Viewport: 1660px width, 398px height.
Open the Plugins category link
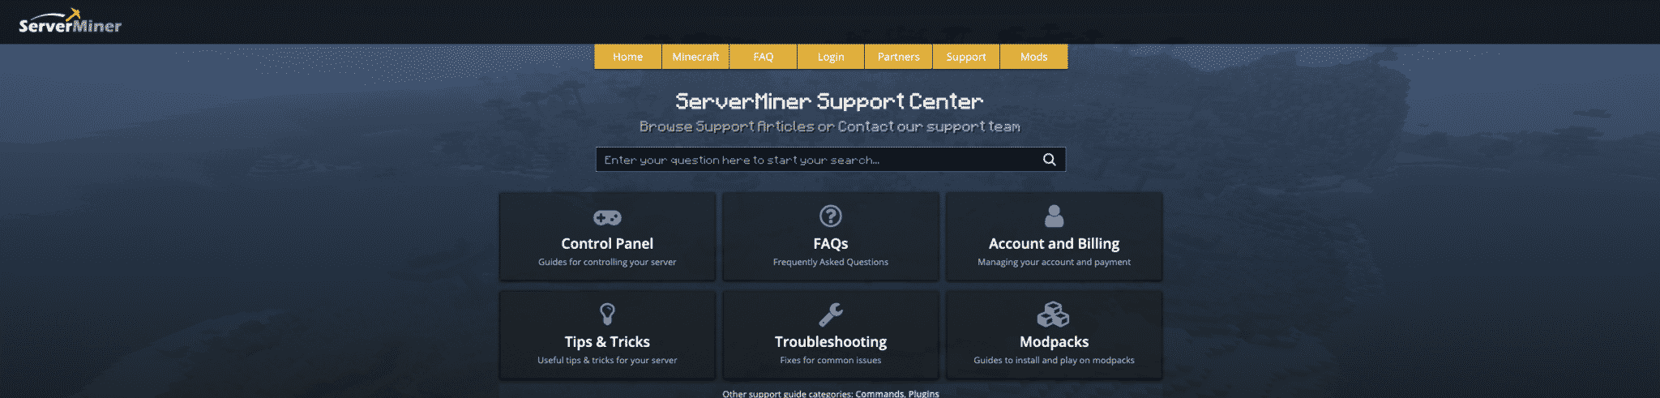(x=923, y=393)
